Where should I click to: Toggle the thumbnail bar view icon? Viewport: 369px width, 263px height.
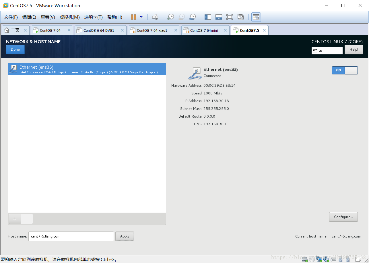point(219,17)
